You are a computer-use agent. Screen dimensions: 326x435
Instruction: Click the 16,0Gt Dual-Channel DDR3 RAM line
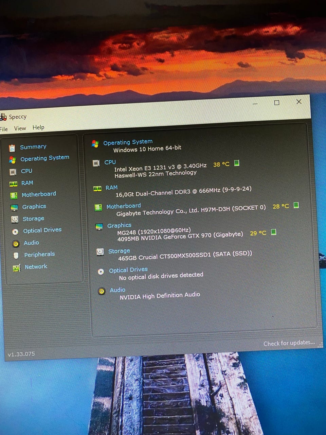click(x=184, y=192)
